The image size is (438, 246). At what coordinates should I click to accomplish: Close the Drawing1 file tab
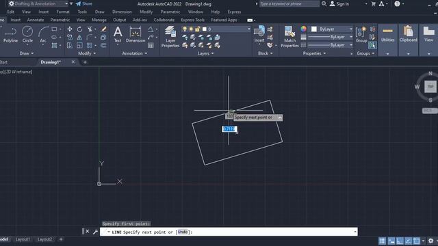click(73, 62)
